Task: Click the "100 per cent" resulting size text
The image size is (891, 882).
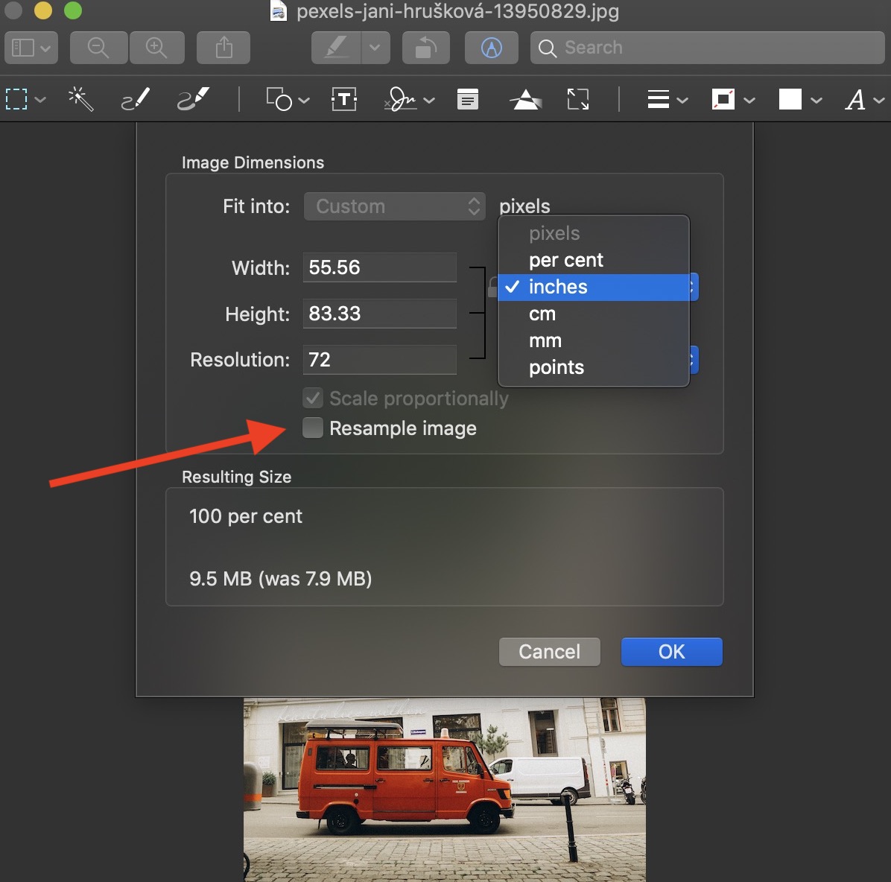Action: (x=246, y=516)
